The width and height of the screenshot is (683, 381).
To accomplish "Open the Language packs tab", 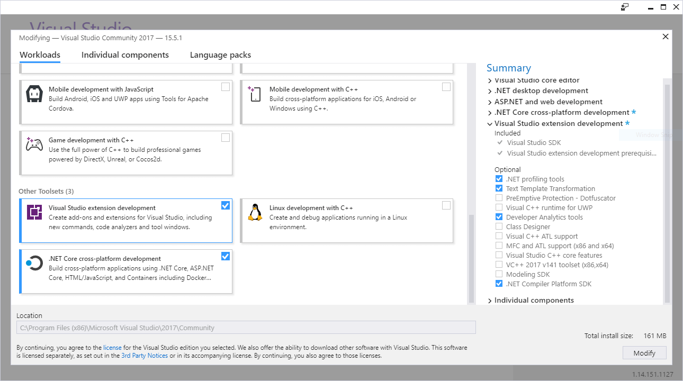I will pyautogui.click(x=220, y=55).
